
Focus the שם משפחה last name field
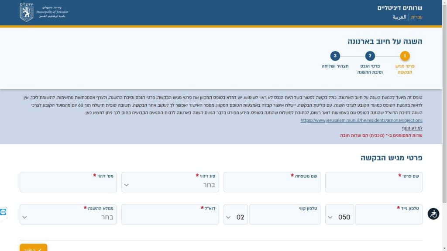272,185
